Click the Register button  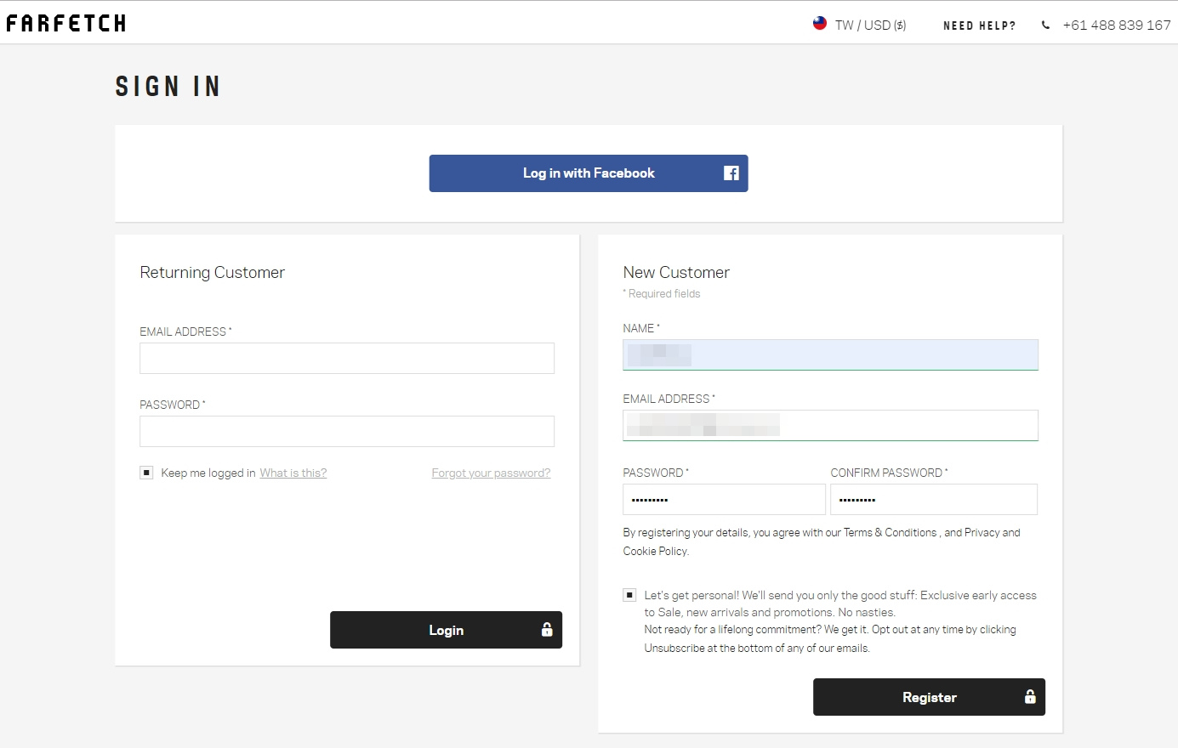(x=929, y=697)
